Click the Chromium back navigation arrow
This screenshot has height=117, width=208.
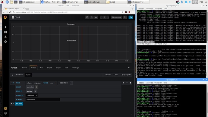click(x=4, y=12)
